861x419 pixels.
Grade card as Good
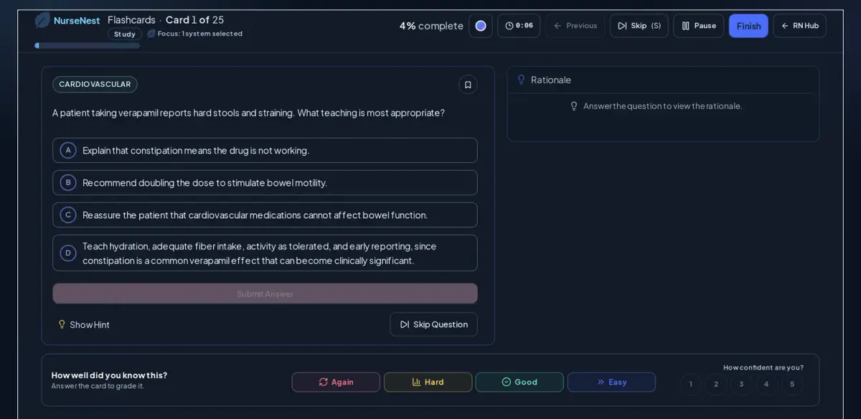coord(519,382)
